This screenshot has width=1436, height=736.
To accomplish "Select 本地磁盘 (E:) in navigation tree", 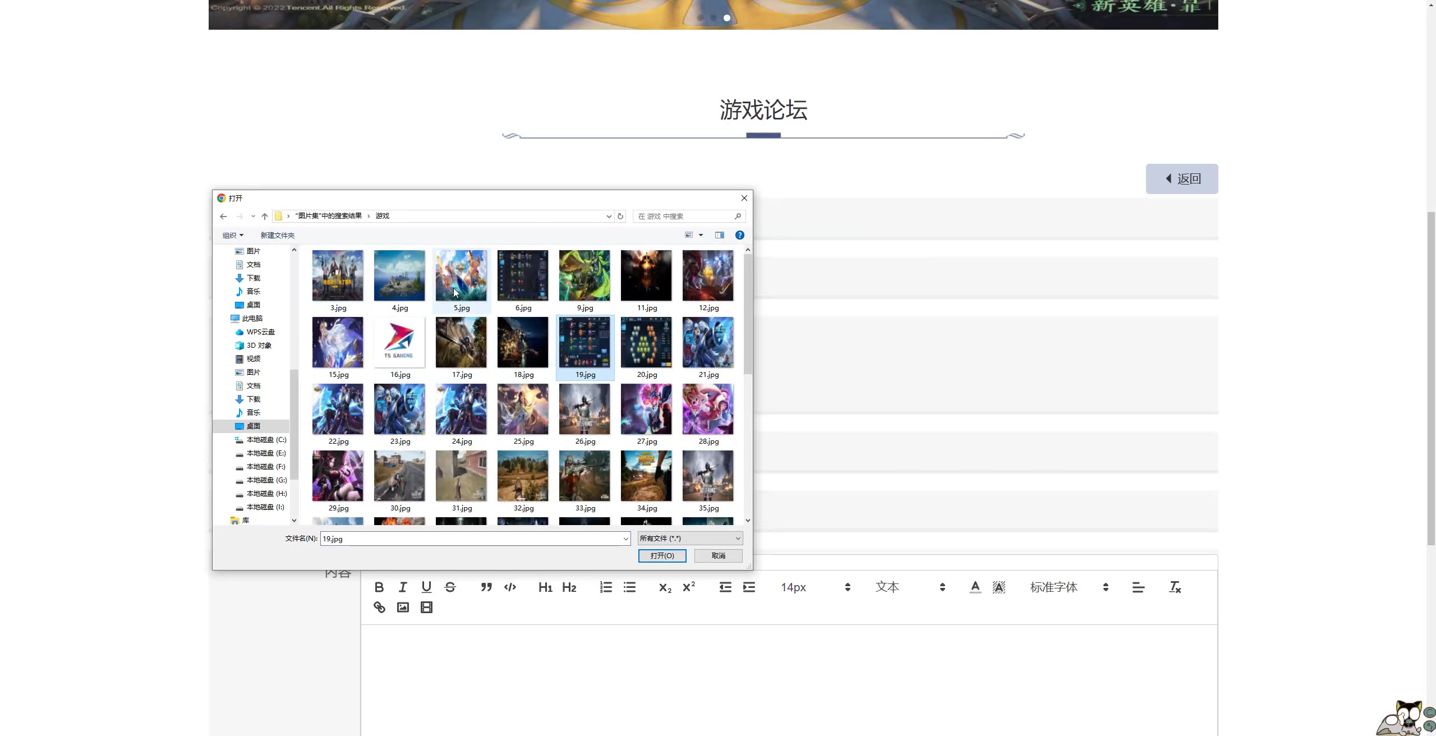I will click(x=266, y=453).
